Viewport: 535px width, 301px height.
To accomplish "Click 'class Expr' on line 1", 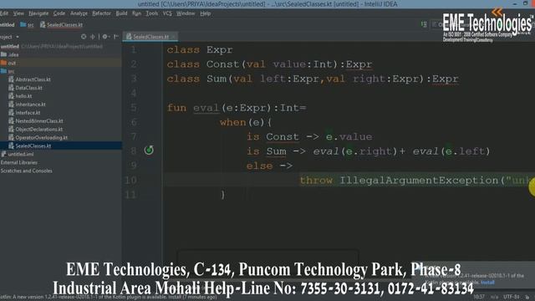I will pos(200,50).
